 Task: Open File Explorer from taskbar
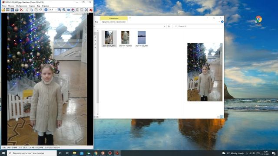[x=74, y=153]
